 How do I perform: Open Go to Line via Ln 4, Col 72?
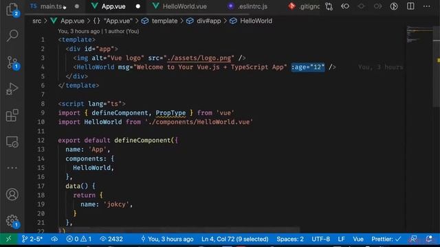coord(235,239)
